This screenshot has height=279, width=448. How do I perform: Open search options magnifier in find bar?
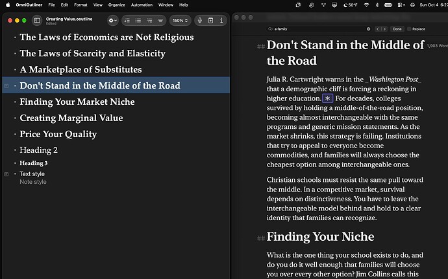click(270, 28)
